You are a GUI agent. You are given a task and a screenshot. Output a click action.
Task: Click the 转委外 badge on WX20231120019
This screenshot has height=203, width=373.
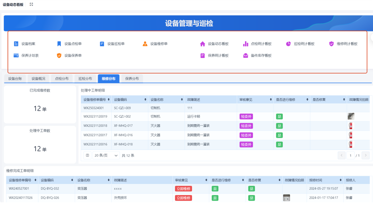tap(246, 116)
